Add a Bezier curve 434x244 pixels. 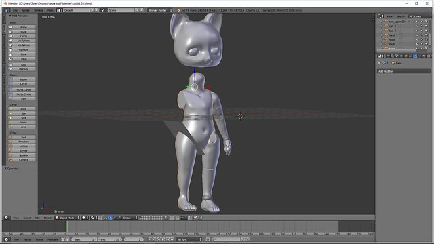pyautogui.click(x=22, y=79)
